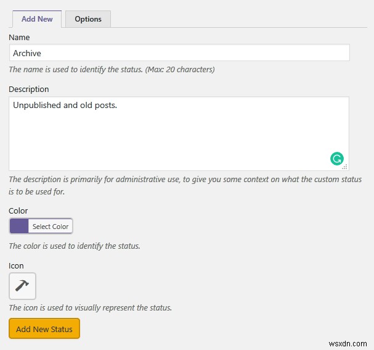Screen dimensions: 374x350
Task: Place cursor on "Unpublished and old posts." text
Action: [65, 106]
